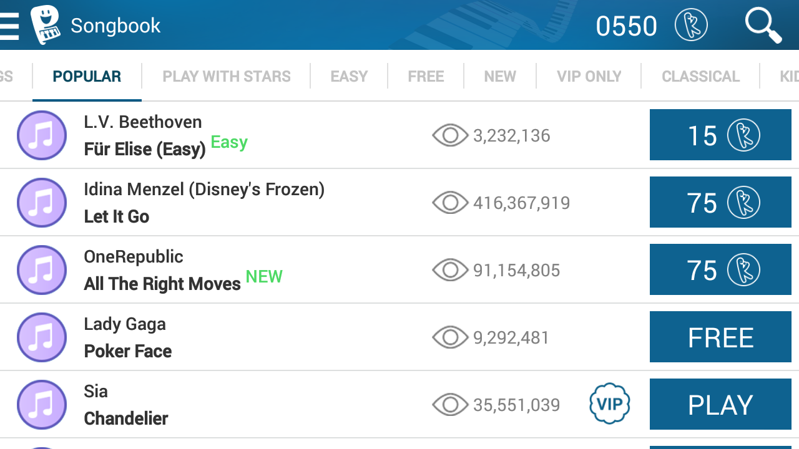
Task: Unlock All The Right Moves for 75 coins
Action: (x=720, y=270)
